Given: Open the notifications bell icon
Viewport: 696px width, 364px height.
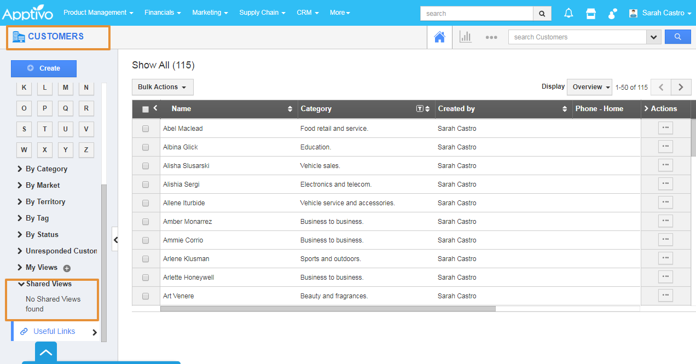Looking at the screenshot, I should pos(569,13).
